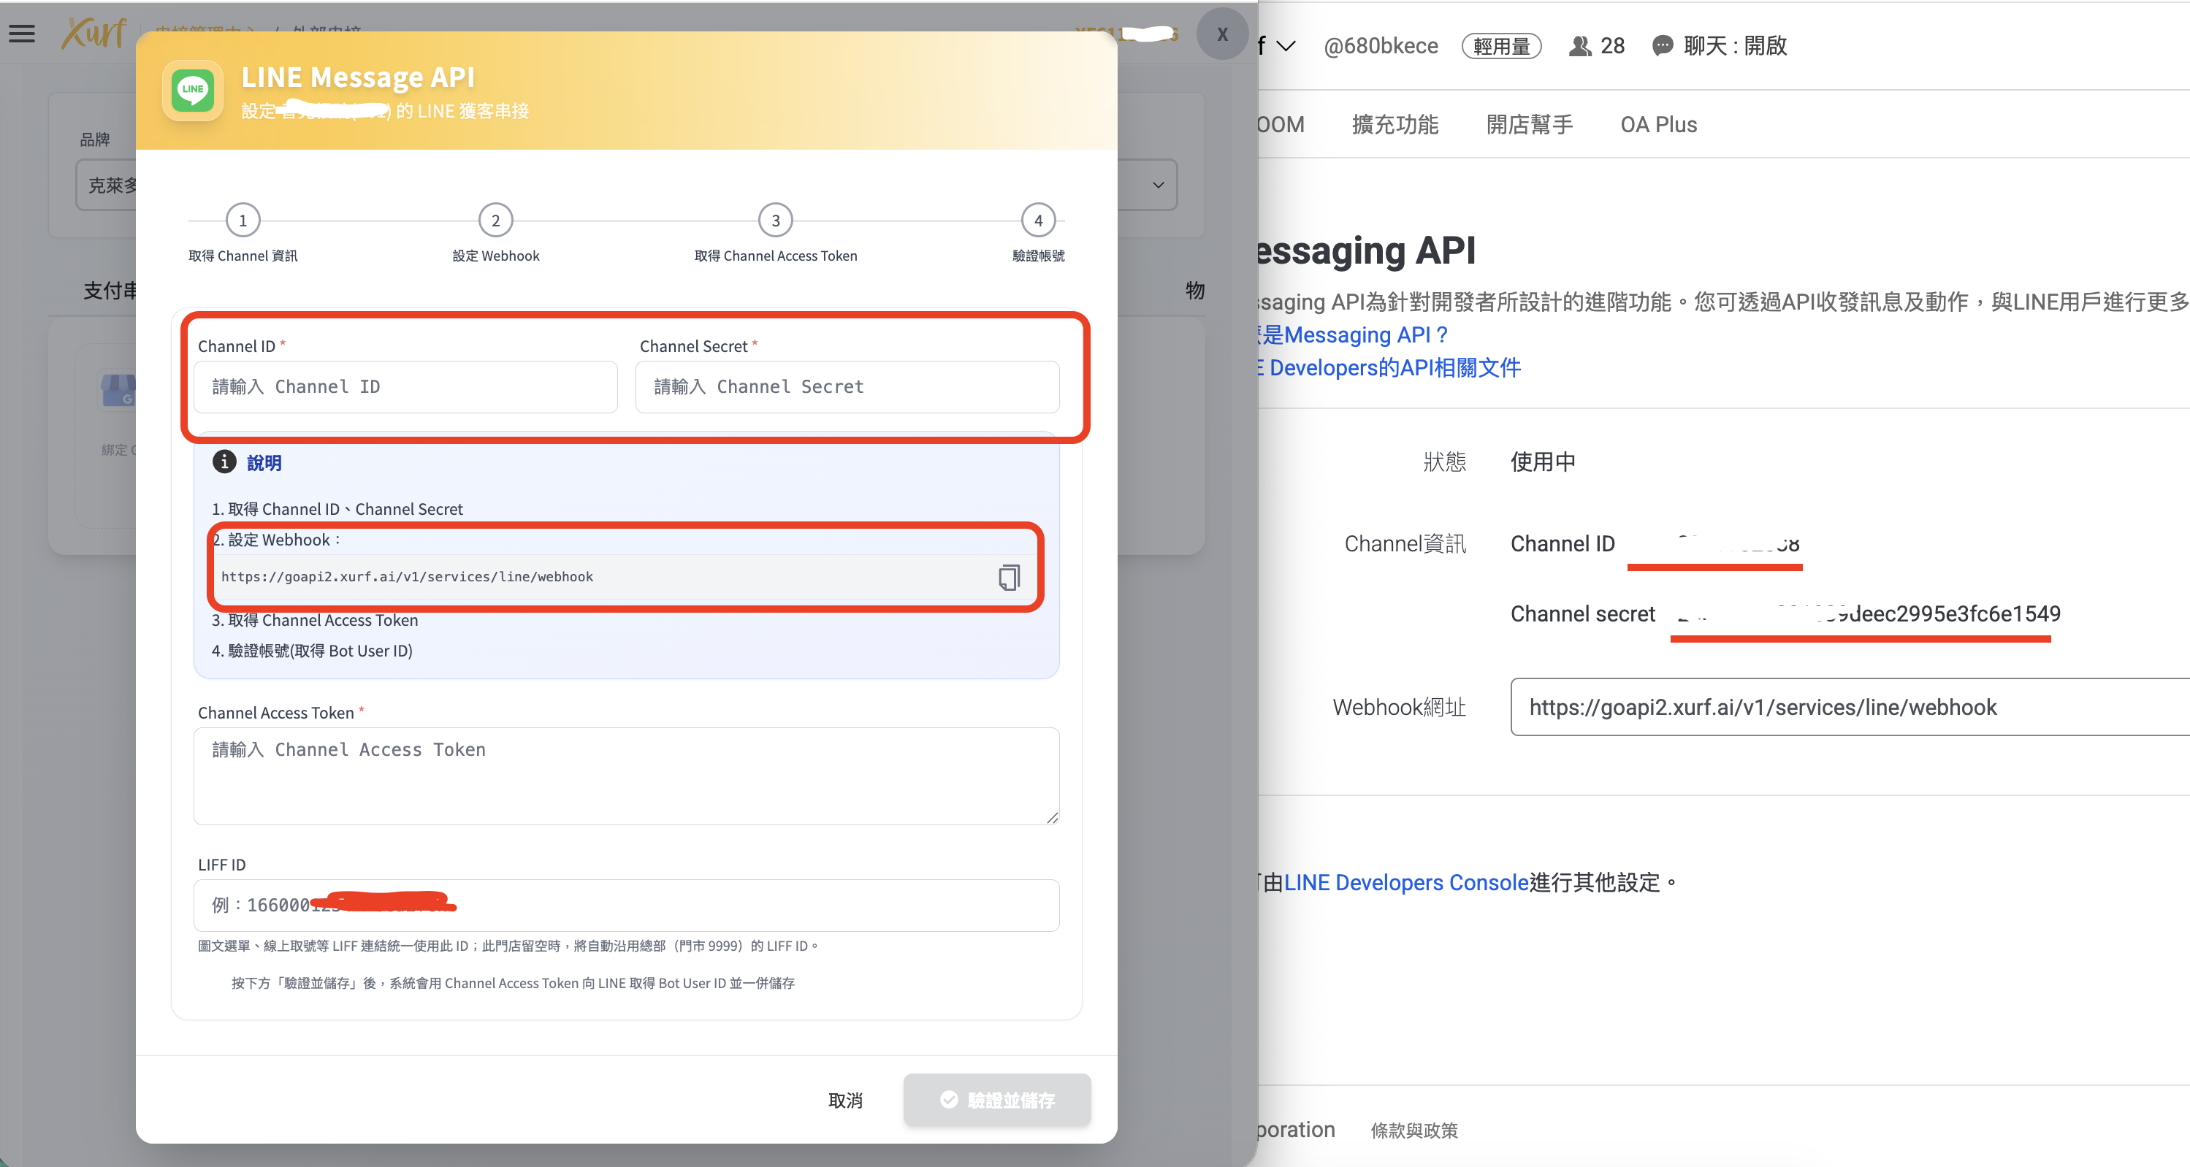Click the LIFF ID input field
Viewport: 2190px width, 1167px height.
coord(627,906)
